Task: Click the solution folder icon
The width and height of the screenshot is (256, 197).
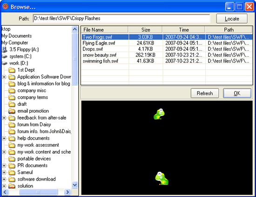Action: click(12, 186)
